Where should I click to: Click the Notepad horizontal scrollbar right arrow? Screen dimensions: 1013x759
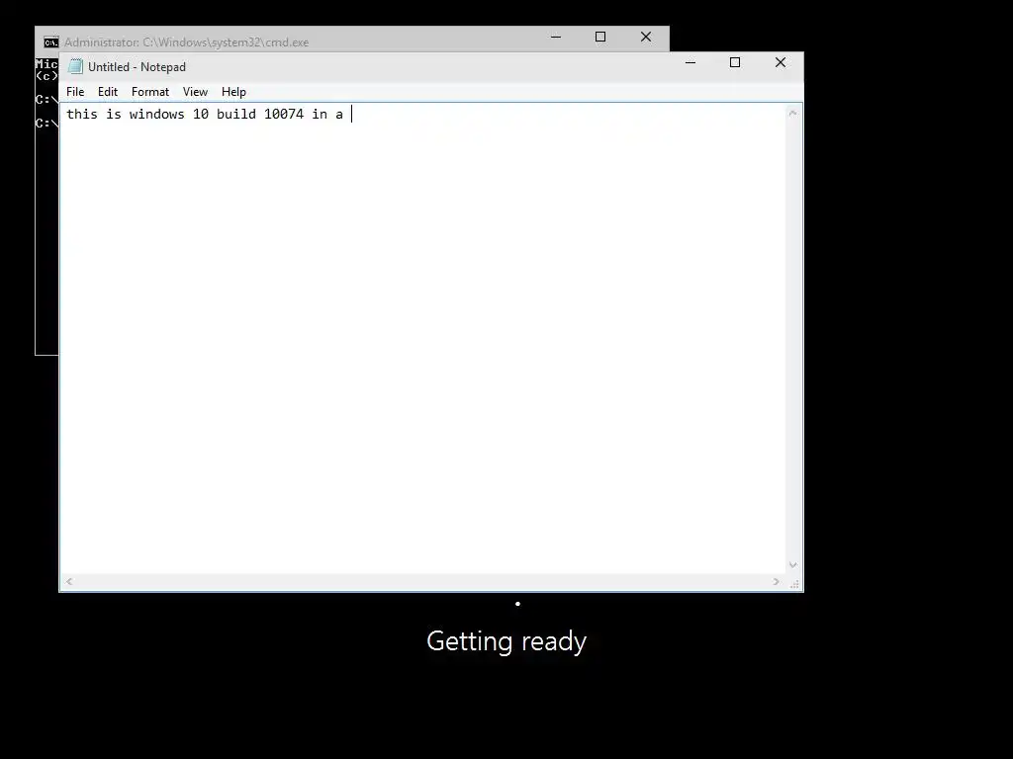pyautogui.click(x=776, y=581)
